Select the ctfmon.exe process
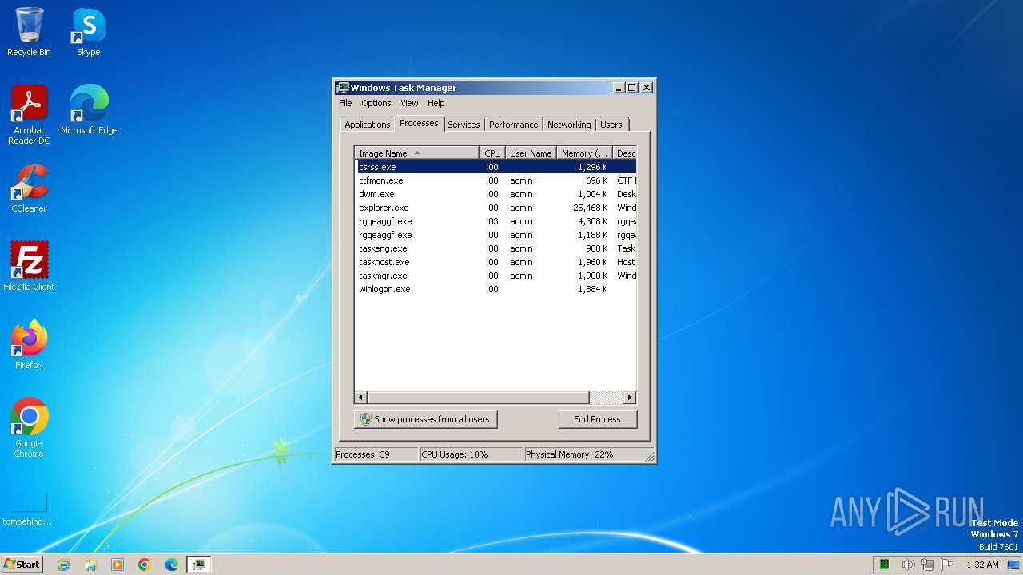Viewport: 1023px width, 575px height. click(496, 180)
